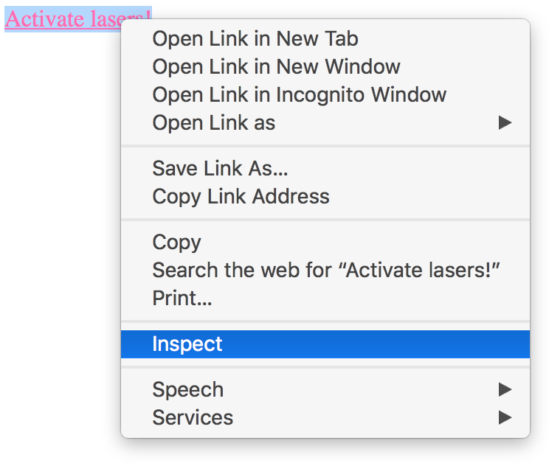Click the "Activate lasers!" link
Image resolution: width=549 pixels, height=463 pixels.
pyautogui.click(x=59, y=19)
